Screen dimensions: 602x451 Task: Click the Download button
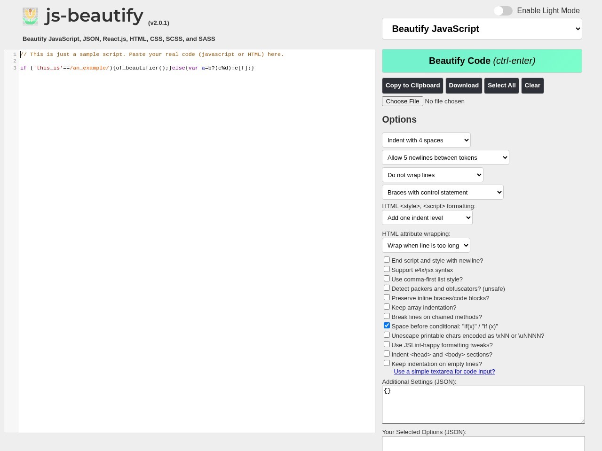click(464, 86)
